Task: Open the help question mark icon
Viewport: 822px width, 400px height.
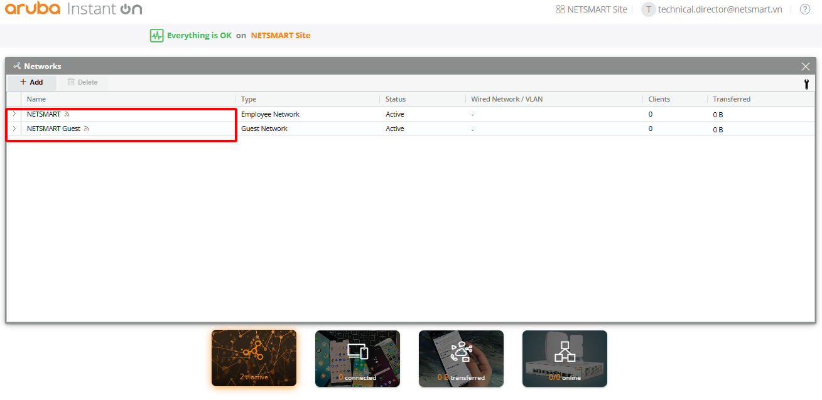Action: 805,9
